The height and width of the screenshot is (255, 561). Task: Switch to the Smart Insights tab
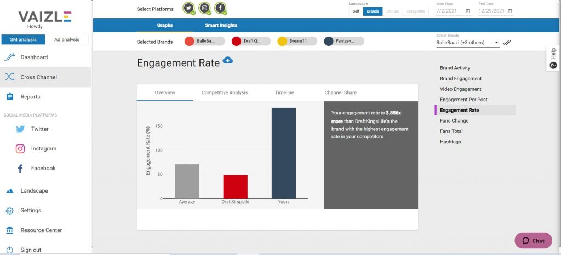(x=221, y=25)
